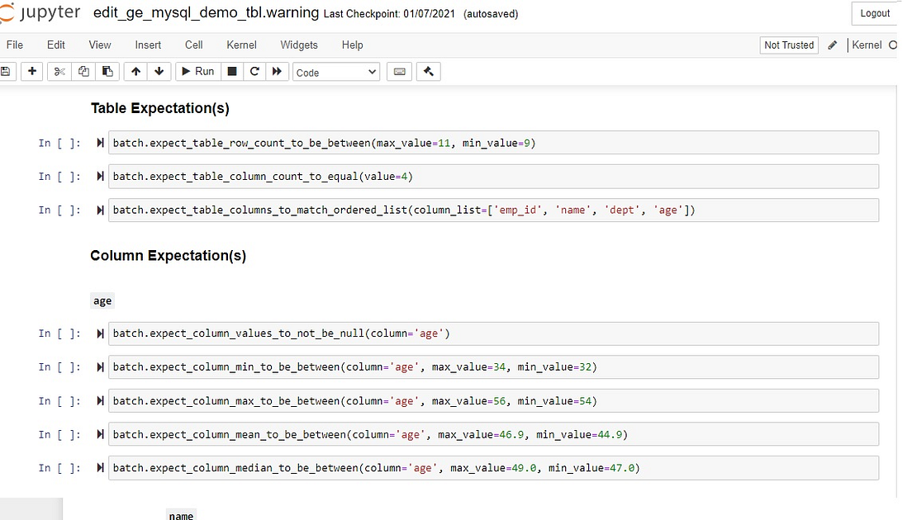Move selected cell up arrow
Viewport: 912px width, 520px height.
(135, 72)
